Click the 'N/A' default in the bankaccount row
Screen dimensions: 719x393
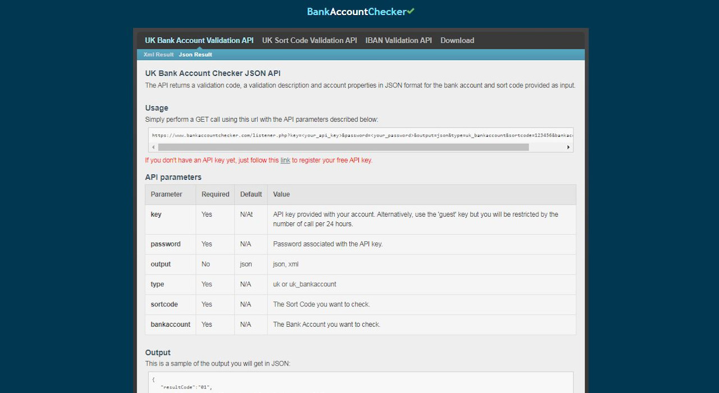coord(245,325)
